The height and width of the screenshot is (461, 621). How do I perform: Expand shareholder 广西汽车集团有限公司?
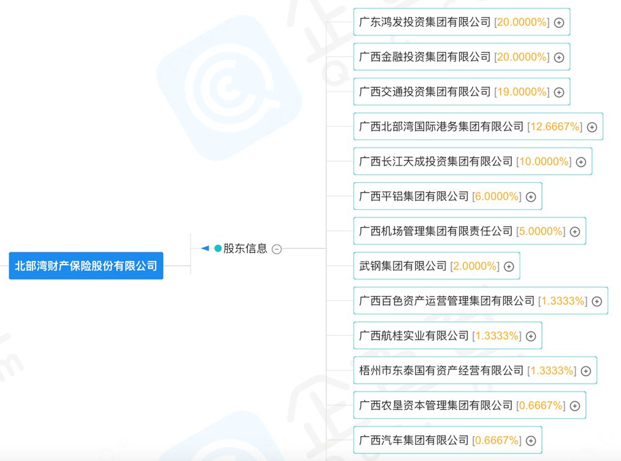coord(531,439)
